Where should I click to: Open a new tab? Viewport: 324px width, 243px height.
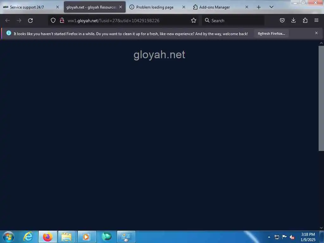click(259, 7)
